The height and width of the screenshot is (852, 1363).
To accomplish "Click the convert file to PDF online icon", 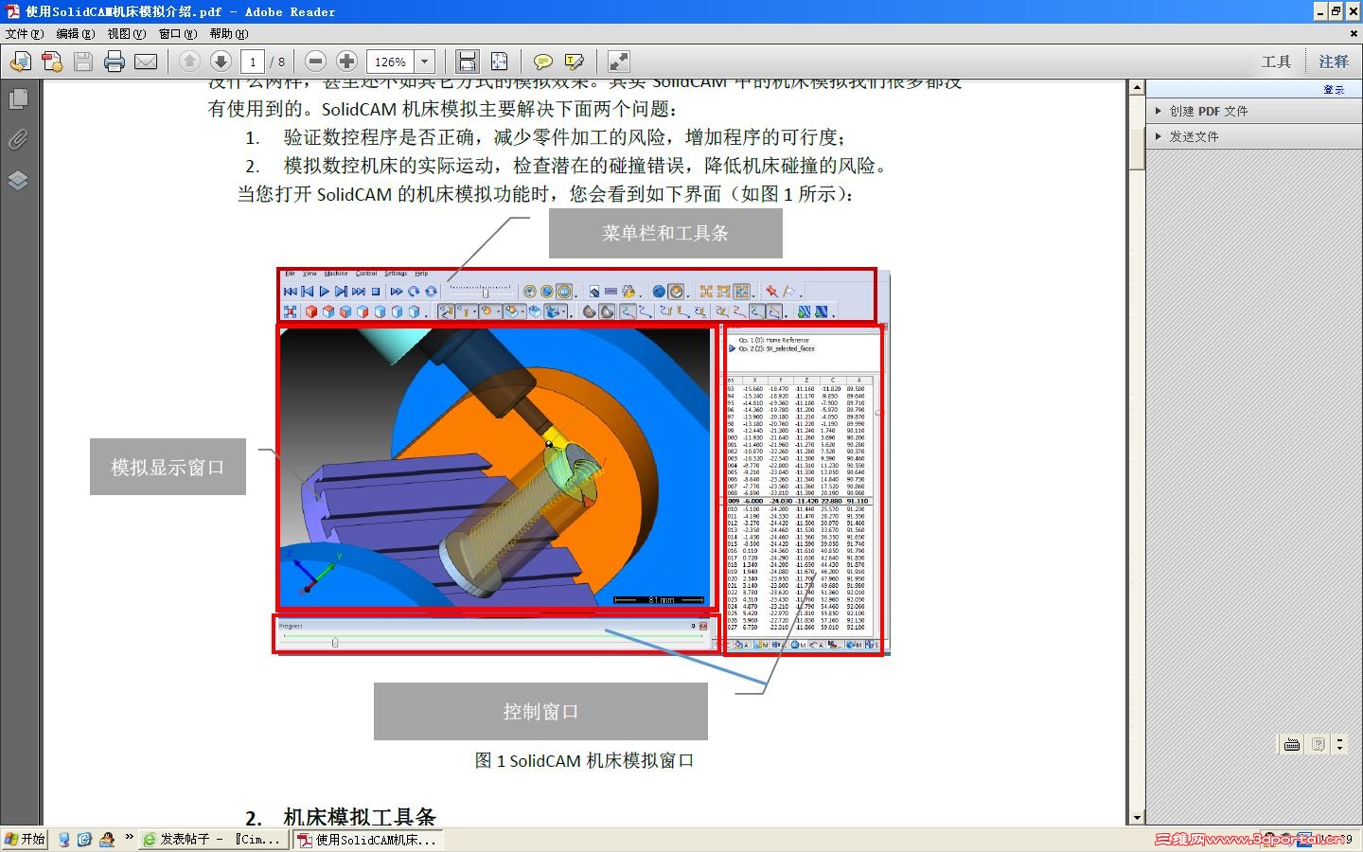I will [x=20, y=62].
